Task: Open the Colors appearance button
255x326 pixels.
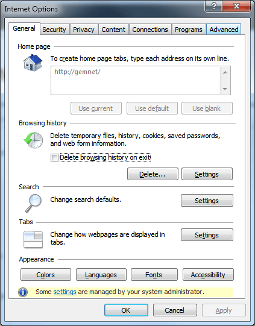Action: click(46, 275)
